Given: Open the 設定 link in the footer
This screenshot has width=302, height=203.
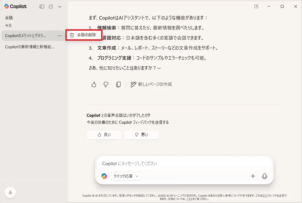Looking at the screenshot, I should pyautogui.click(x=265, y=196).
